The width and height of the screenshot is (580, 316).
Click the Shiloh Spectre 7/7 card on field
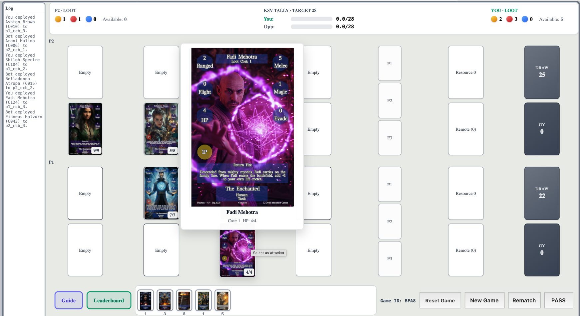coord(161,193)
